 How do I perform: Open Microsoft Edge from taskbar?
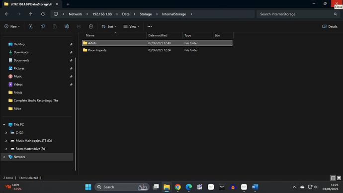(188, 187)
